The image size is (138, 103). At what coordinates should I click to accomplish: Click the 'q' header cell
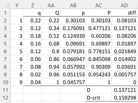click(x=33, y=13)
